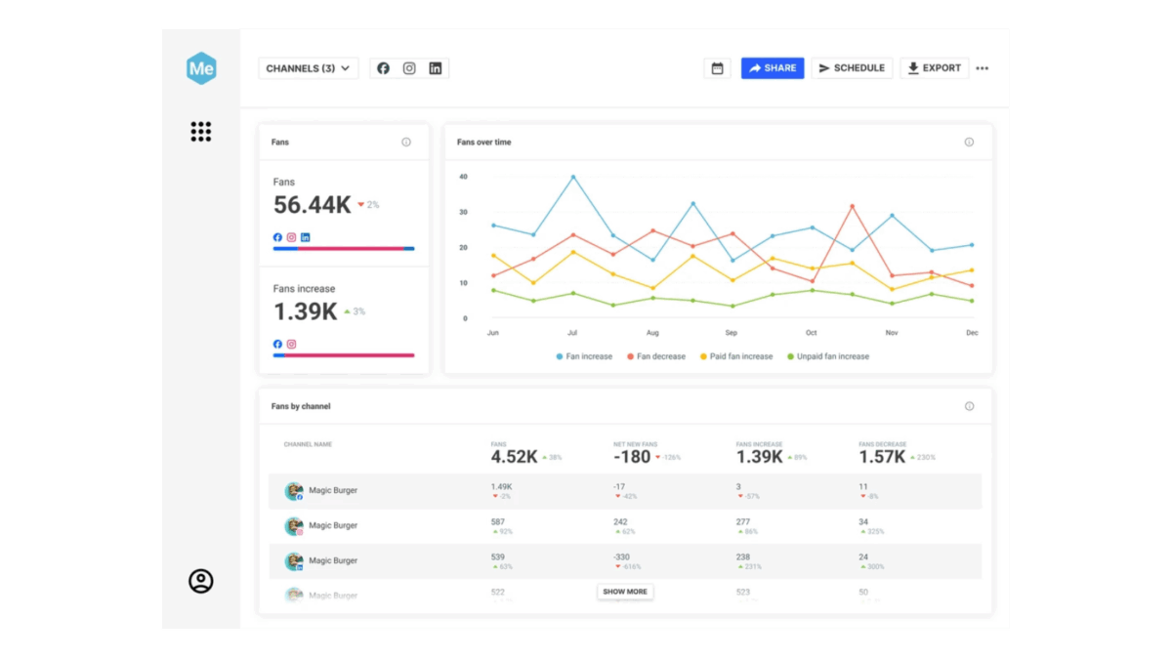Click the 587 fans cell

[497, 521]
